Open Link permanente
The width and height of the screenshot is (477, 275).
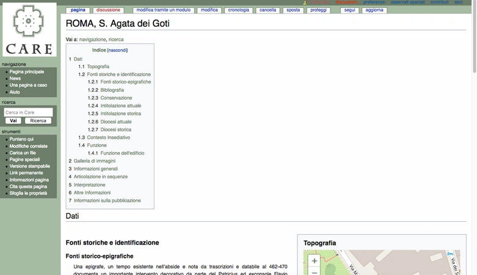pyautogui.click(x=26, y=173)
